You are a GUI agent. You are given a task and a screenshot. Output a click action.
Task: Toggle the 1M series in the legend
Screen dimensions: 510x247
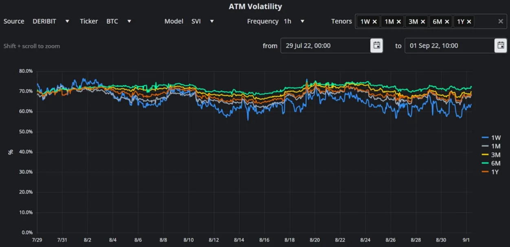click(491, 146)
